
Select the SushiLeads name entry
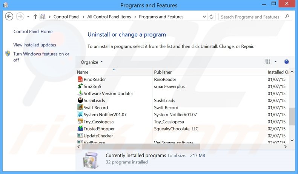point(94,100)
